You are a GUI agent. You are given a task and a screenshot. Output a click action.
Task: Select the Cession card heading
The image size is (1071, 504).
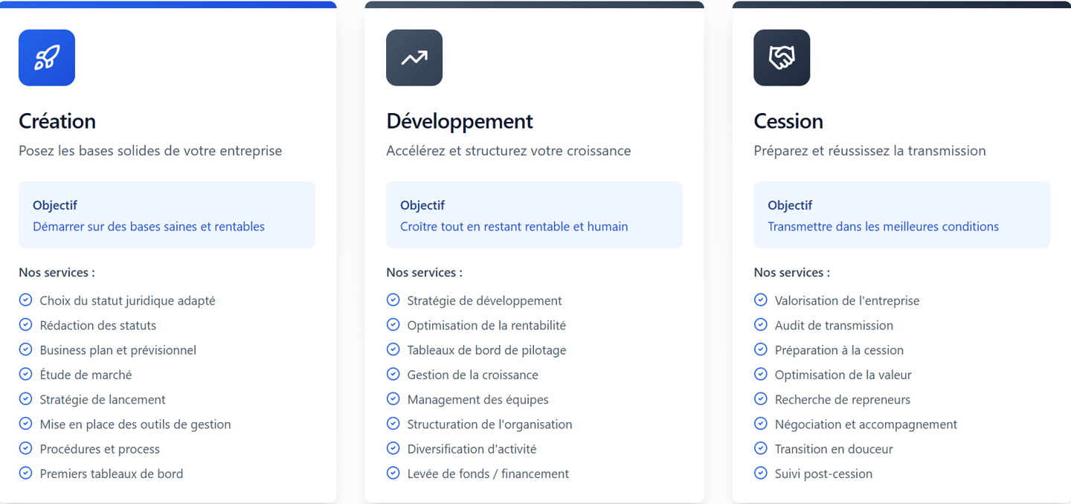[x=788, y=121]
